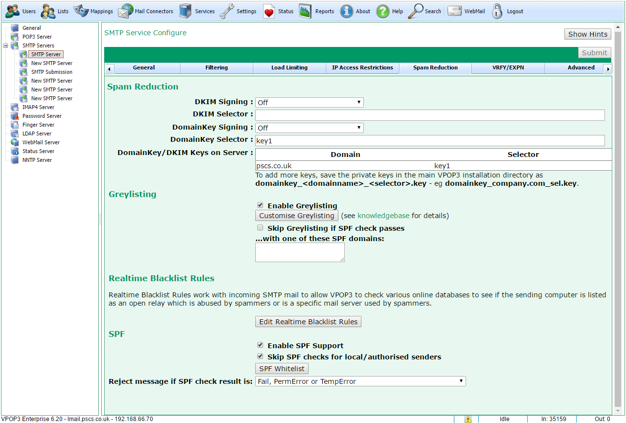The width and height of the screenshot is (626, 423).
Task: Open Mail Connectors globe icon
Action: point(126,11)
